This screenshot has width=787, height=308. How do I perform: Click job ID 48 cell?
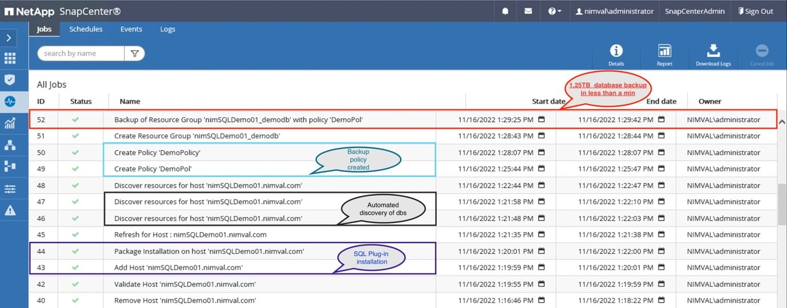coord(41,186)
